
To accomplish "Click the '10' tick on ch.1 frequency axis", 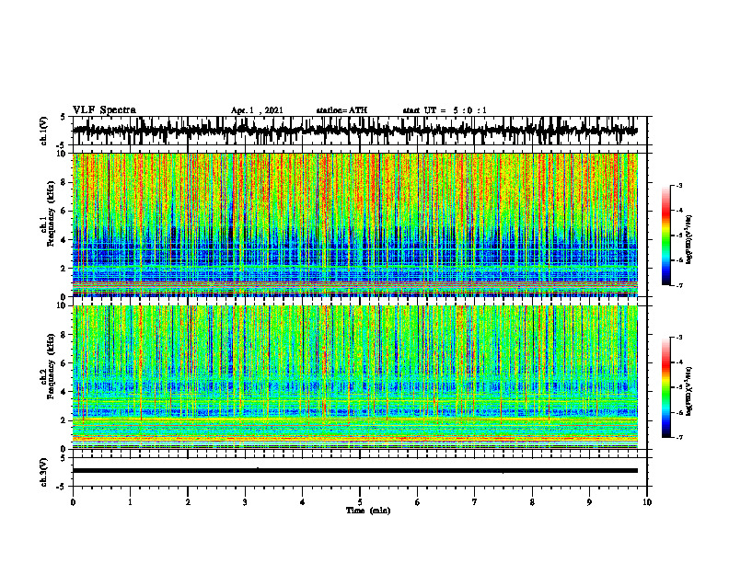I will point(64,155).
